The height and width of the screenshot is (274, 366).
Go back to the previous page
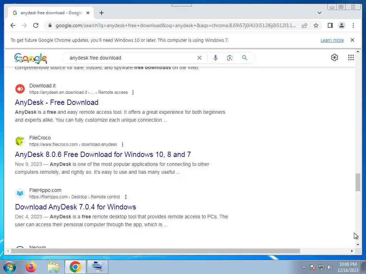pos(13,25)
